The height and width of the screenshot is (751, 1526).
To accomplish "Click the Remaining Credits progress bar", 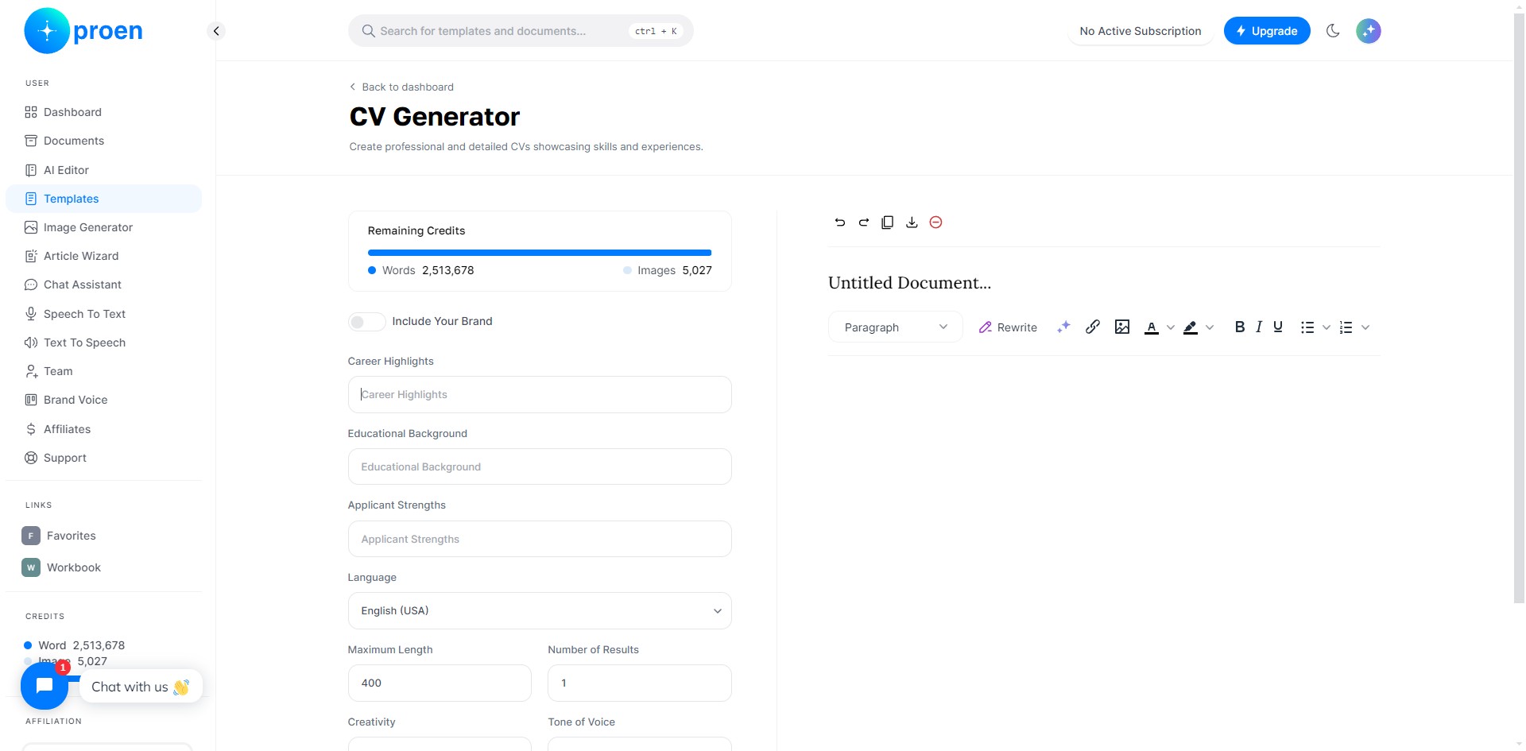I will tap(540, 253).
